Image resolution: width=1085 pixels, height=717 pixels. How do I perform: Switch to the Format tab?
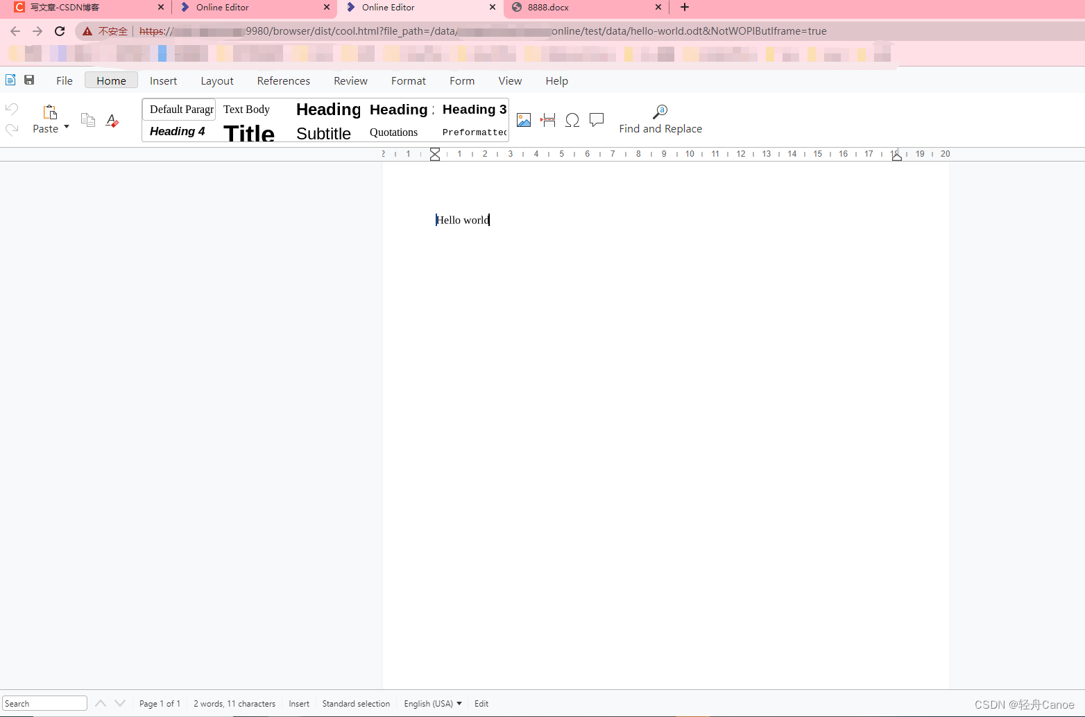tap(409, 80)
